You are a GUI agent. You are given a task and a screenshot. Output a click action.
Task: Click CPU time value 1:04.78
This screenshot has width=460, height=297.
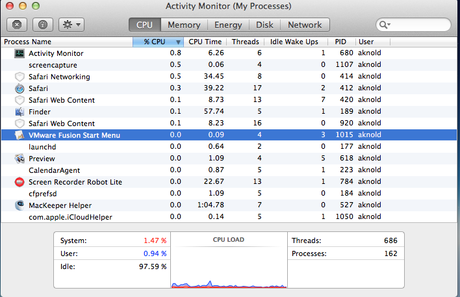coord(211,205)
